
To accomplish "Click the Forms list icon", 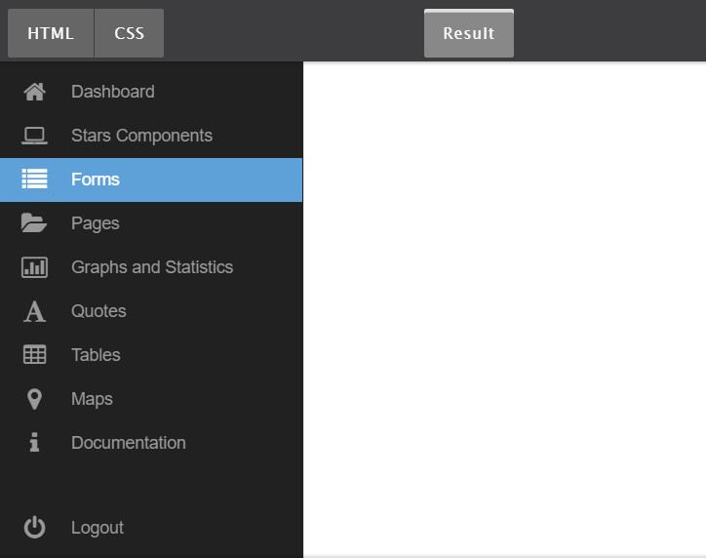I will [x=35, y=179].
